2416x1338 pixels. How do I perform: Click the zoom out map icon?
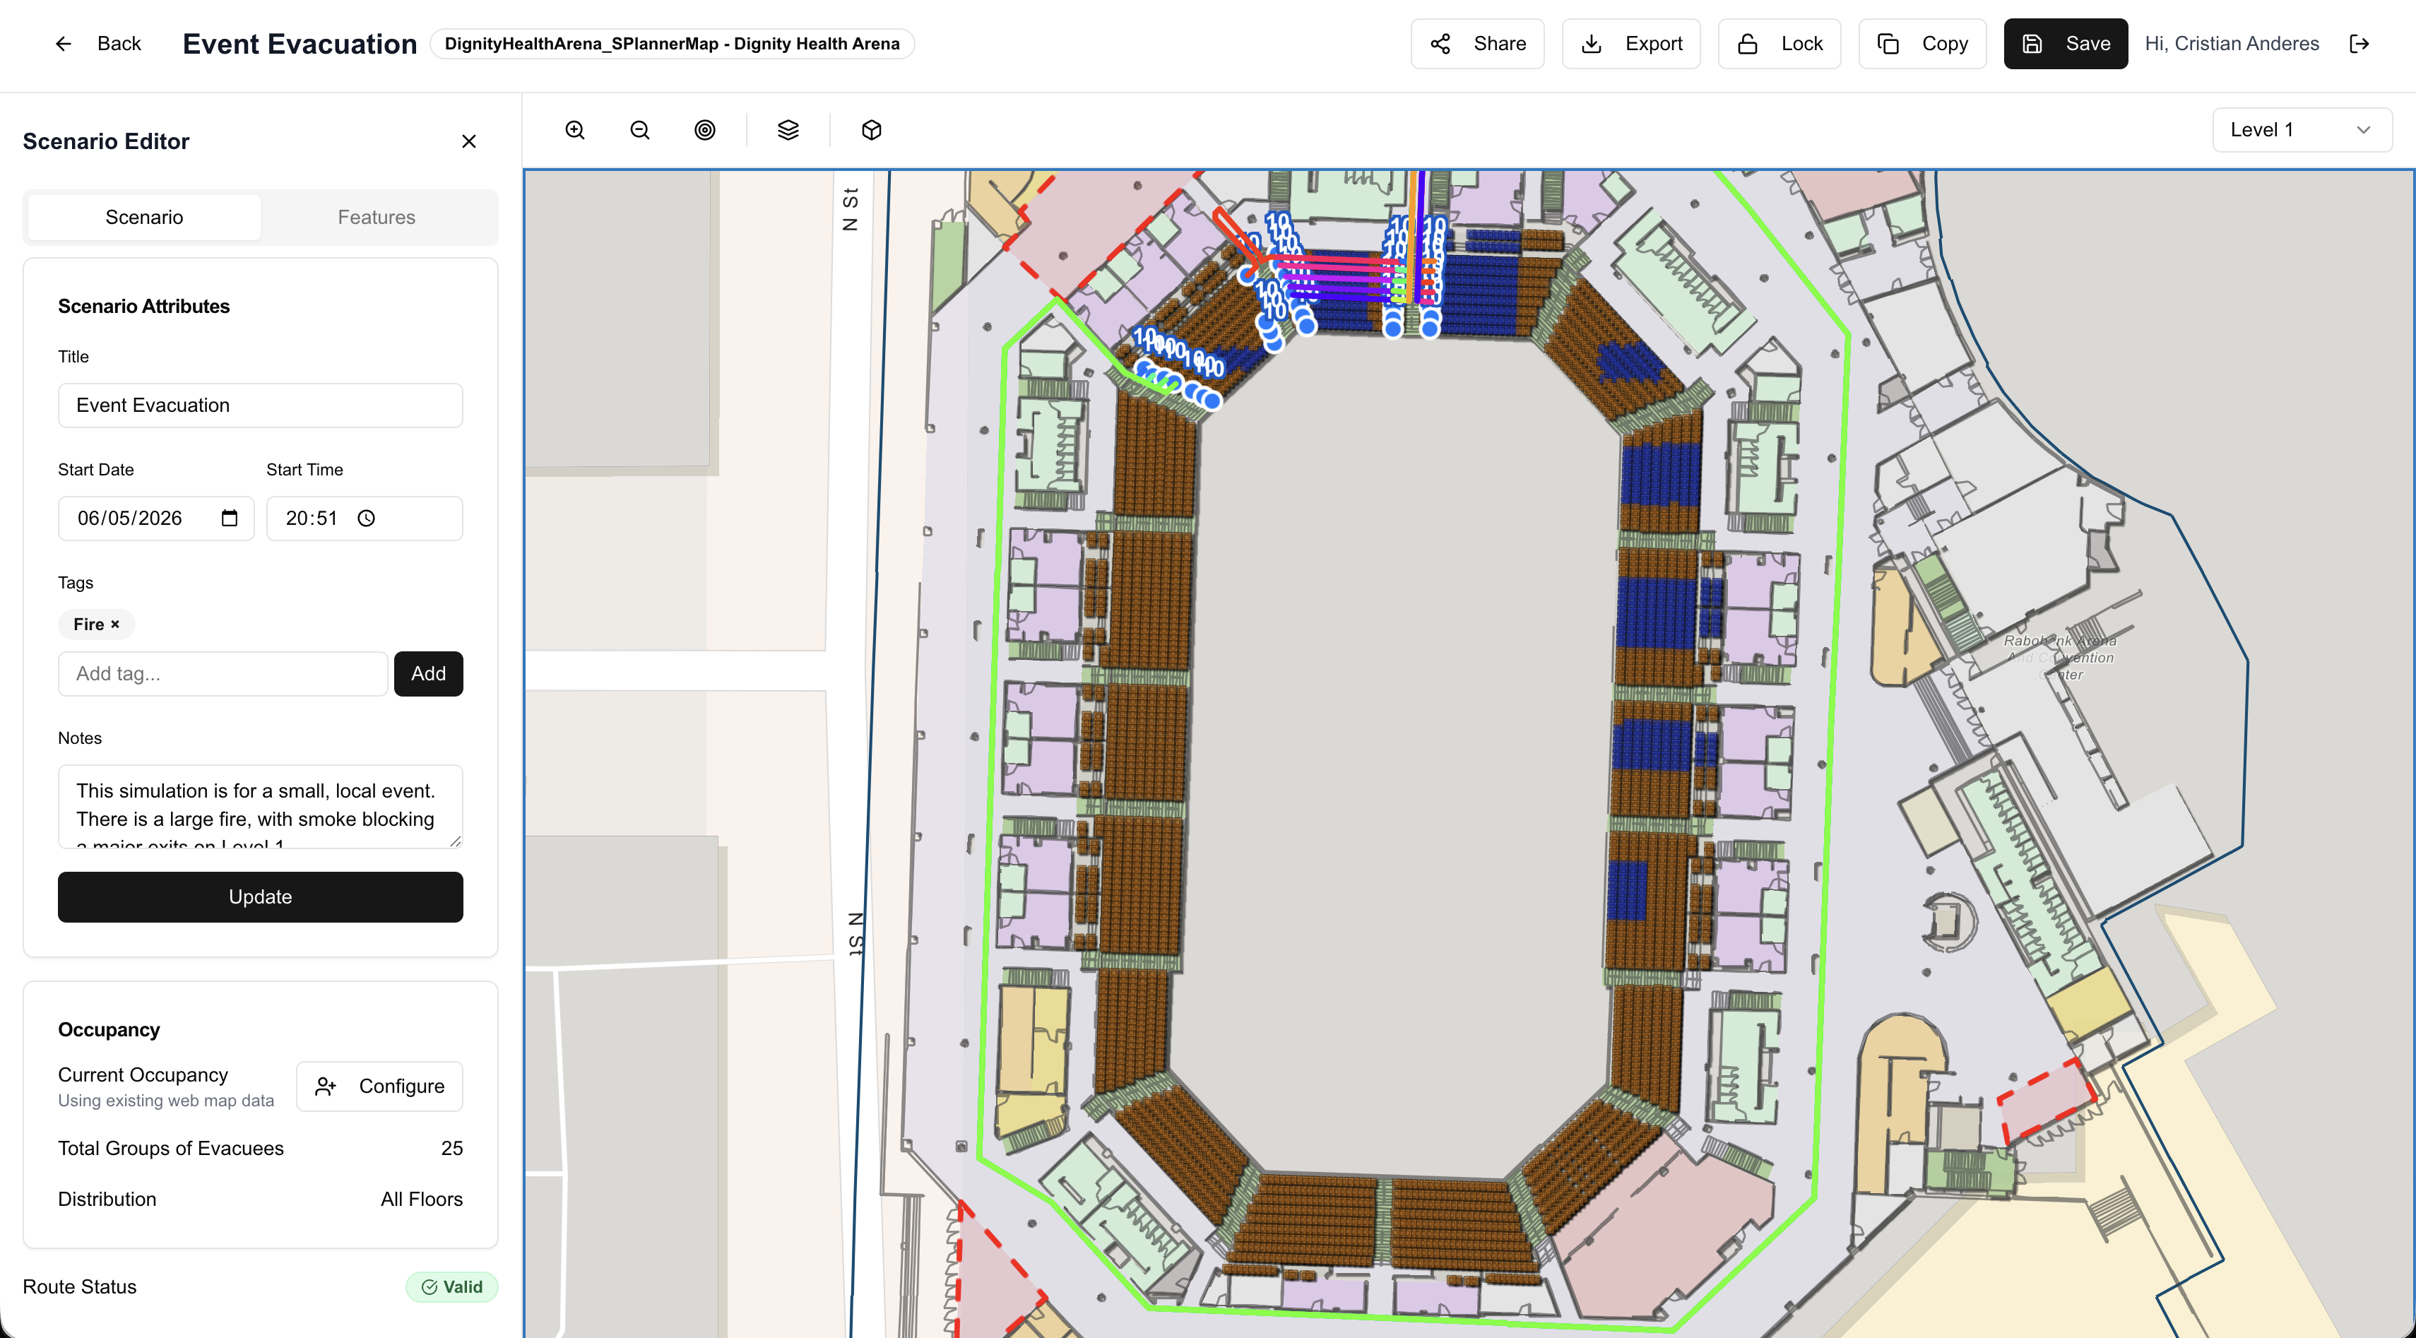tap(639, 130)
